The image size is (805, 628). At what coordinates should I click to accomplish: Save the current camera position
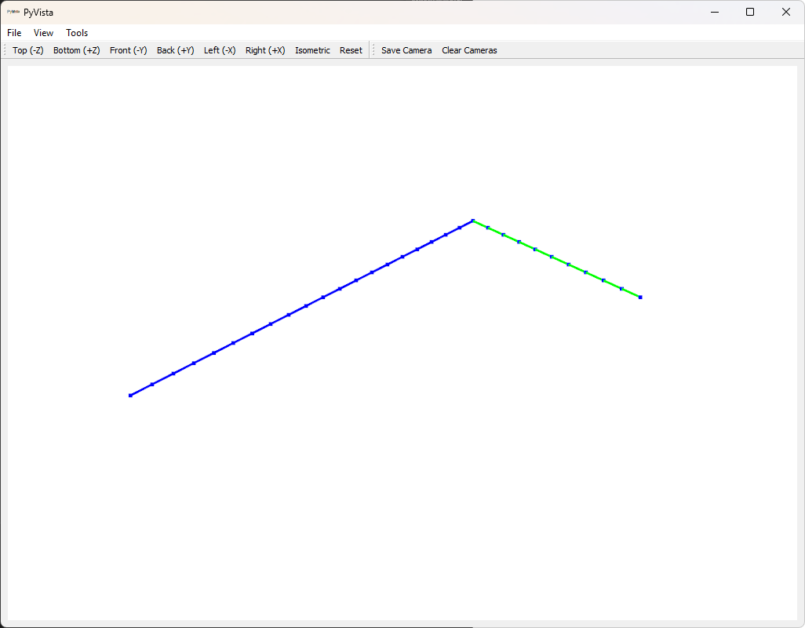(406, 49)
